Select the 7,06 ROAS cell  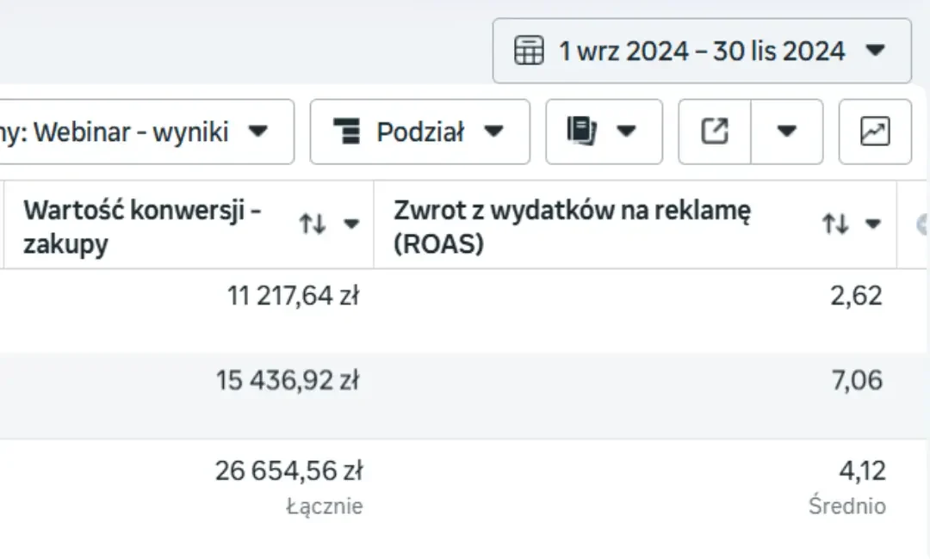coord(857,379)
